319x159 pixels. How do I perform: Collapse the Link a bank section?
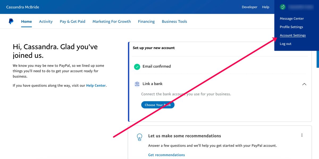coord(304,84)
